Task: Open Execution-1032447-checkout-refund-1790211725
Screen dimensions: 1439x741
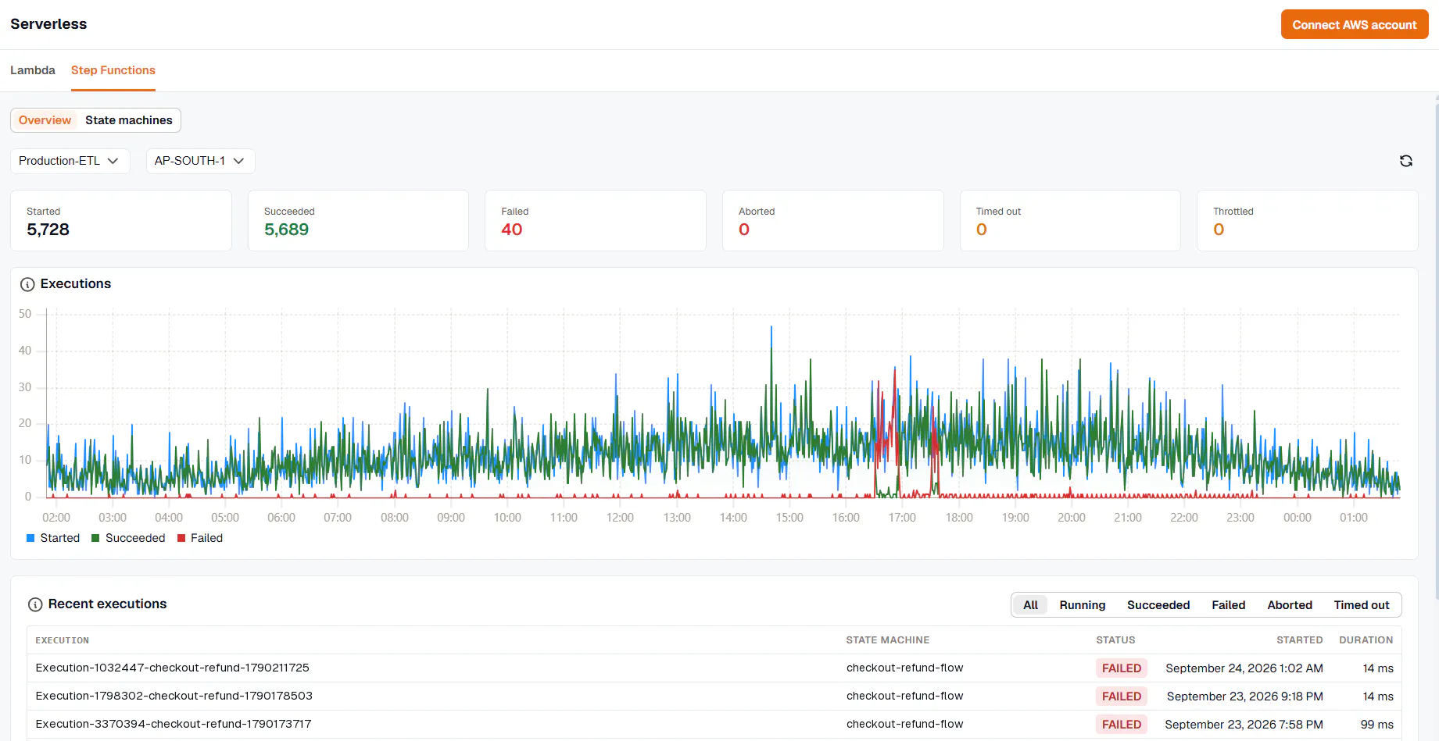Action: [x=173, y=668]
